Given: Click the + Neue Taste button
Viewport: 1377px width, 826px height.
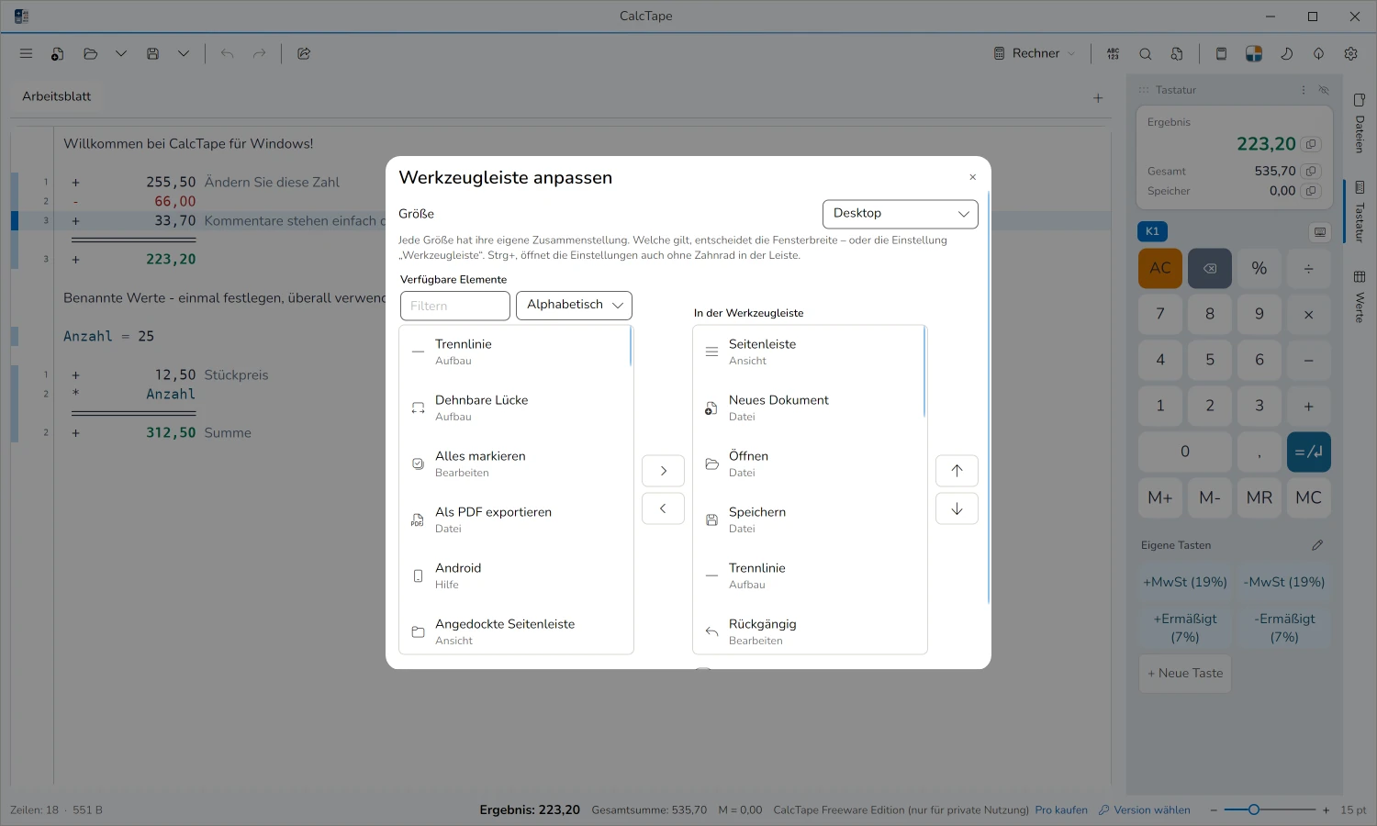Looking at the screenshot, I should pos(1185,673).
